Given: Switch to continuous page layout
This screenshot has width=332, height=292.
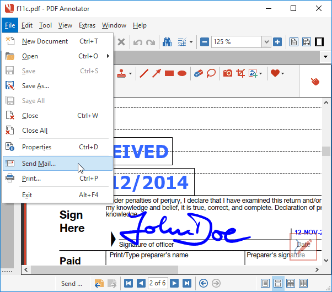Looking at the screenshot, I should 278,283.
